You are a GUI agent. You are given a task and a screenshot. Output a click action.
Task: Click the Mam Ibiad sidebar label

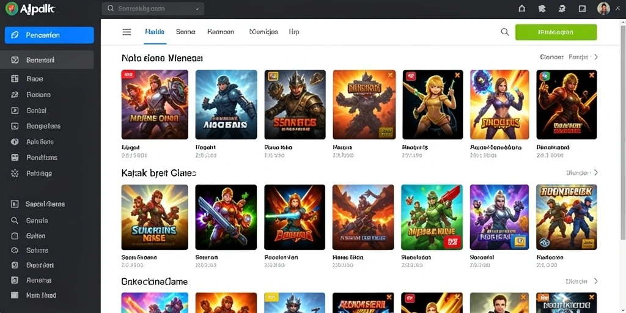(41, 295)
